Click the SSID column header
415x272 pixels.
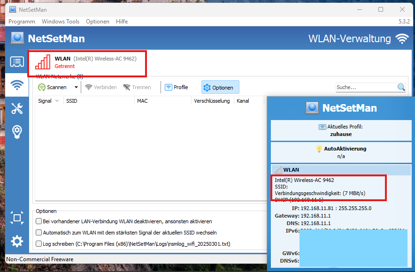(99, 101)
